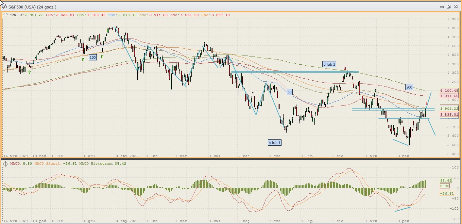This screenshot has height=224, width=462.
Task: Click the 3-sty-2022 date marker on time axis
Action: click(x=128, y=156)
